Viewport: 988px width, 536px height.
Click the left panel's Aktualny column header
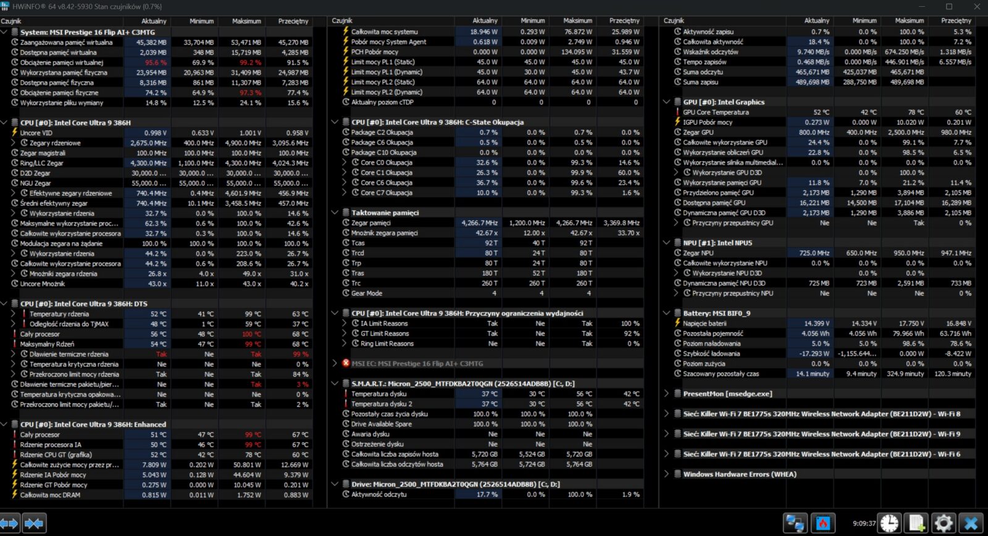point(153,21)
